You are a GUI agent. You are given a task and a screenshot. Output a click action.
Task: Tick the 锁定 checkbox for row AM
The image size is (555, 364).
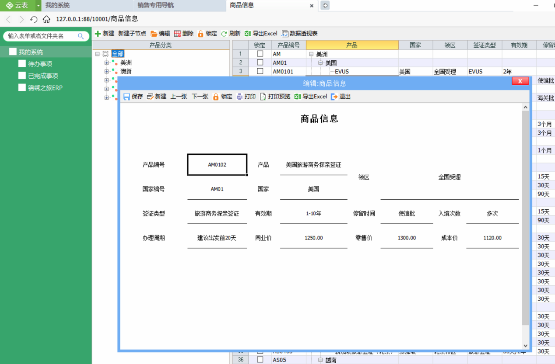coord(260,54)
